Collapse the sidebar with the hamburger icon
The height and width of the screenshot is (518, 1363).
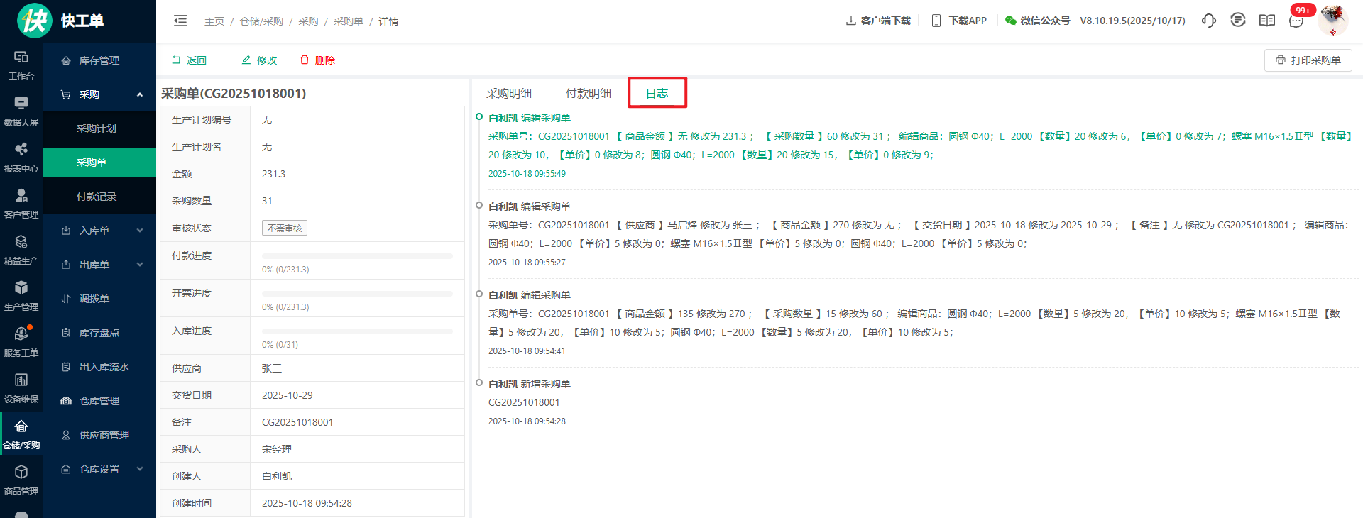(180, 21)
